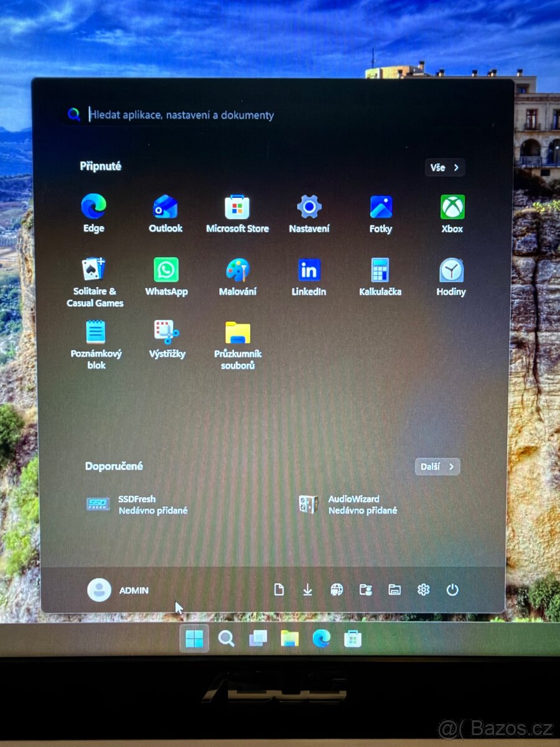Open recently added SSDFresh

[137, 504]
